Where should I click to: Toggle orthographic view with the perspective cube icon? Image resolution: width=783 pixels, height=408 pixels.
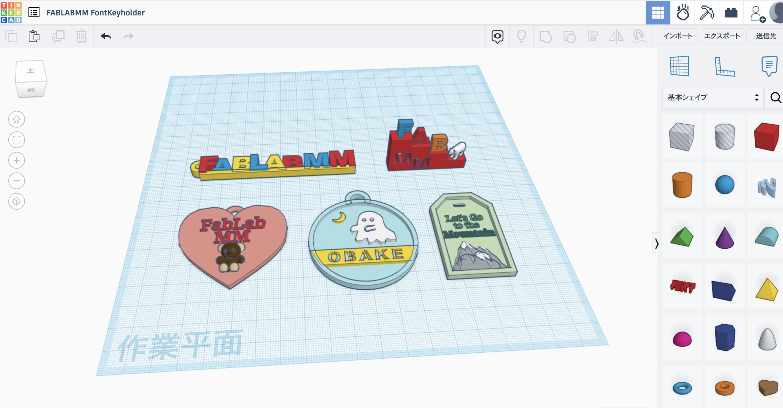(x=17, y=201)
